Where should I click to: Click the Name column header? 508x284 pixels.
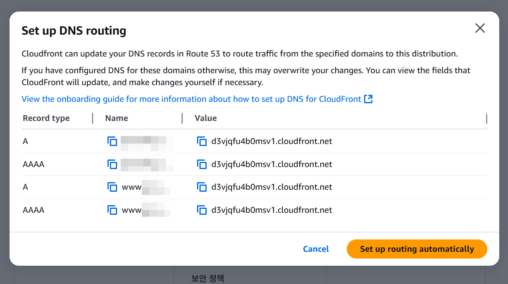click(117, 118)
